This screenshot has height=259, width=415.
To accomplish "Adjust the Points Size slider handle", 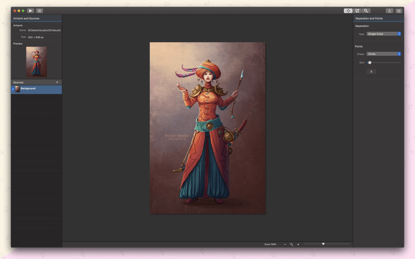I will pos(370,63).
